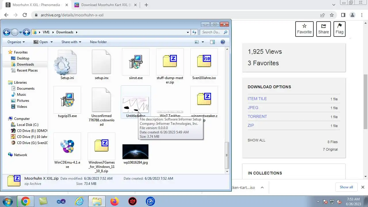Click the Explorer up-arrow navigation button
The image size is (368, 207).
coord(26,32)
